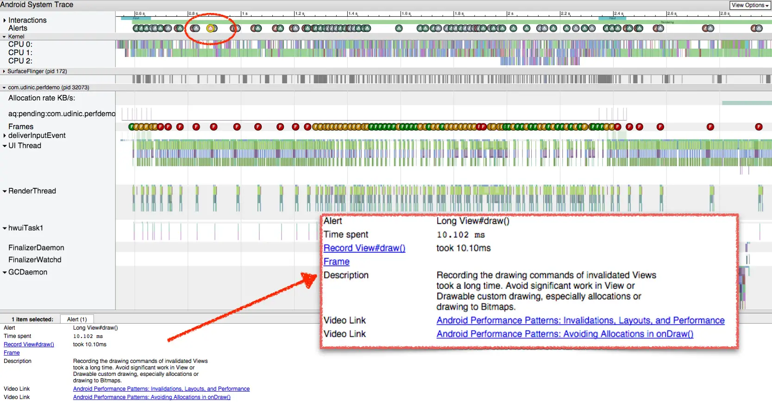The image size is (772, 412).
Task: Click the lone green alert icon before 1.6 s
Action: coord(399,28)
